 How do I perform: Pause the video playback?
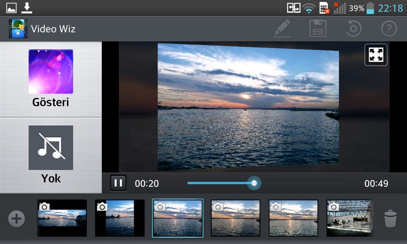click(118, 183)
